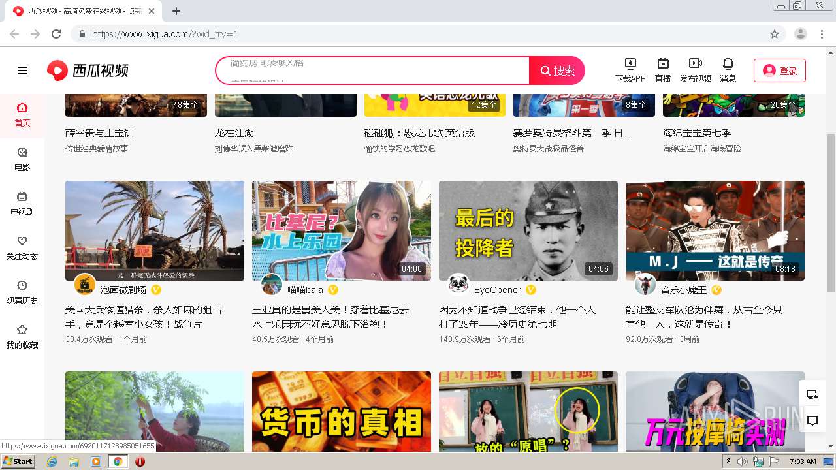This screenshot has height=470, width=836.
Task: Bookmark this page with the star icon
Action: point(775,34)
